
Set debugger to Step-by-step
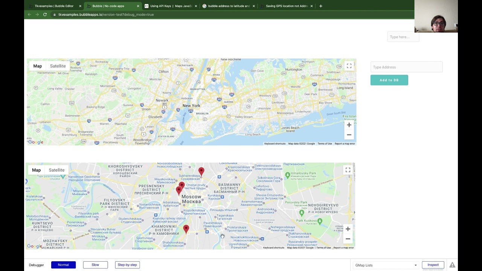(x=127, y=265)
